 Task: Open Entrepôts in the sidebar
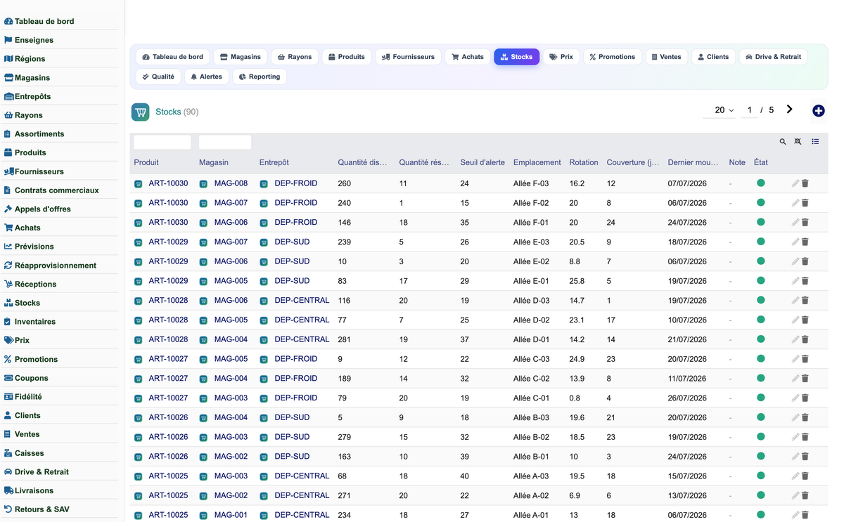32,96
